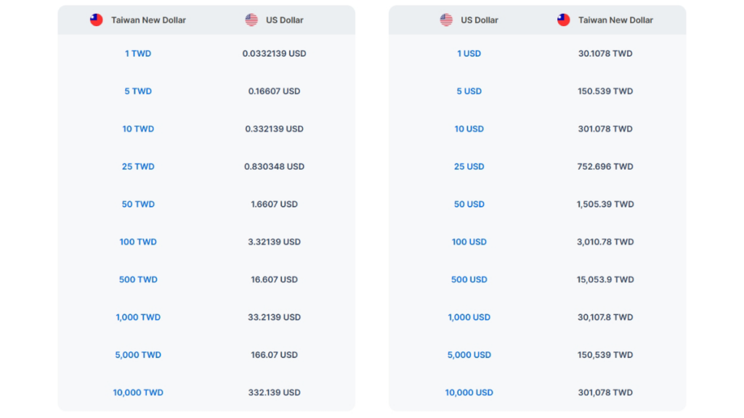Click Taiwan flag icon in right table header
Viewport: 744px width, 418px height.
(x=564, y=20)
